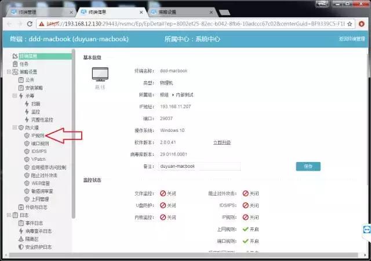Open the 端口规则 shield icon entry
Screen dimensions: 371x261
coord(27,144)
